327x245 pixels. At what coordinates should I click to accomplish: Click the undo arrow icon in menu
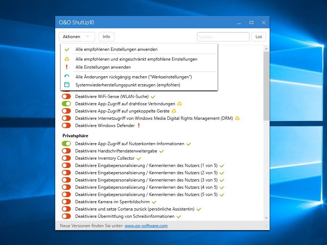pyautogui.click(x=67, y=76)
